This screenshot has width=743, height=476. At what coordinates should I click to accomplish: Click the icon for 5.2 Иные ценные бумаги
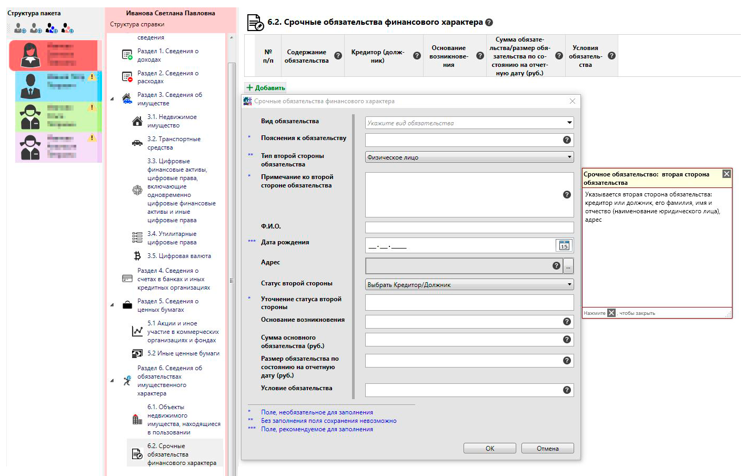[x=137, y=353]
